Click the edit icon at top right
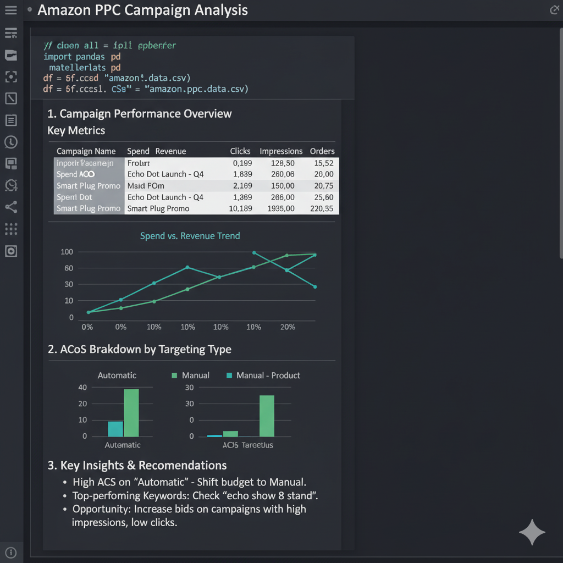 click(x=554, y=9)
